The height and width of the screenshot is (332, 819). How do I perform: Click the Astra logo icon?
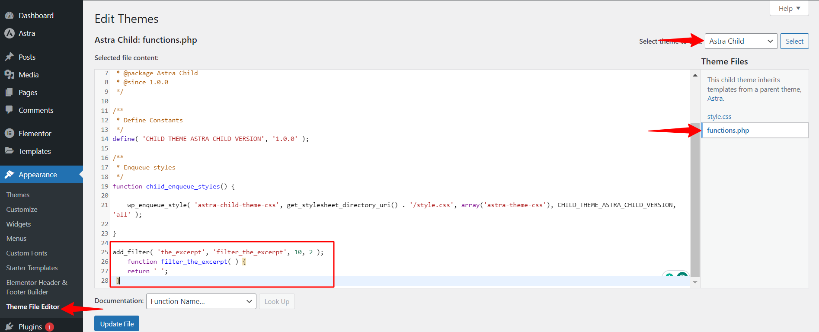10,33
